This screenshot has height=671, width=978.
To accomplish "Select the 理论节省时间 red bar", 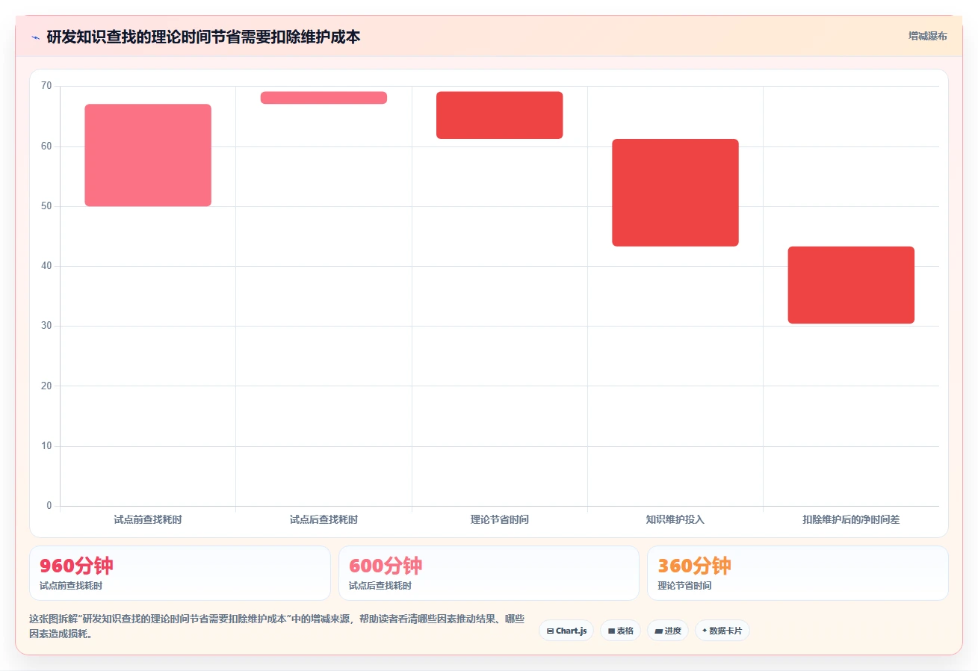I will (x=499, y=115).
